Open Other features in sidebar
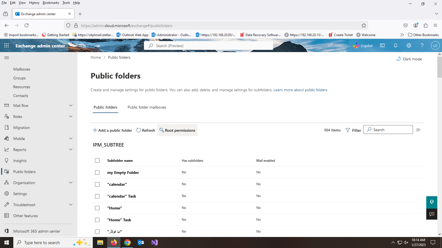 point(25,216)
